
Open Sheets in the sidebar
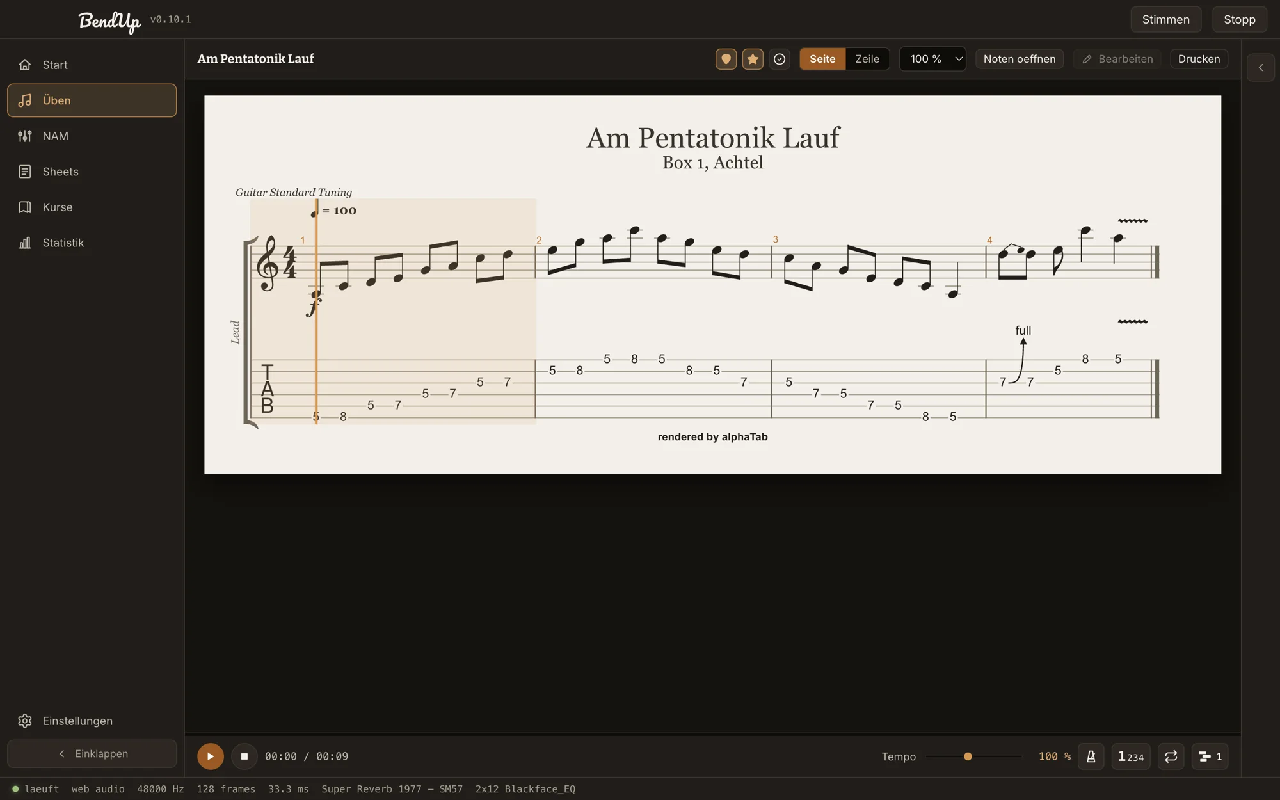tap(92, 172)
